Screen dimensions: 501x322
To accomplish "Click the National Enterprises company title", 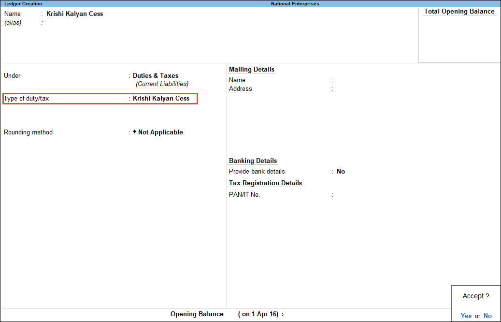I will [295, 4].
